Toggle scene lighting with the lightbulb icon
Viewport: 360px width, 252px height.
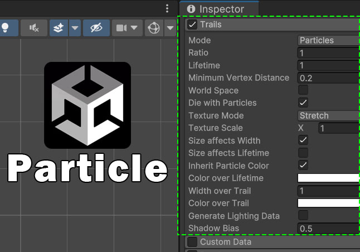tap(5, 27)
